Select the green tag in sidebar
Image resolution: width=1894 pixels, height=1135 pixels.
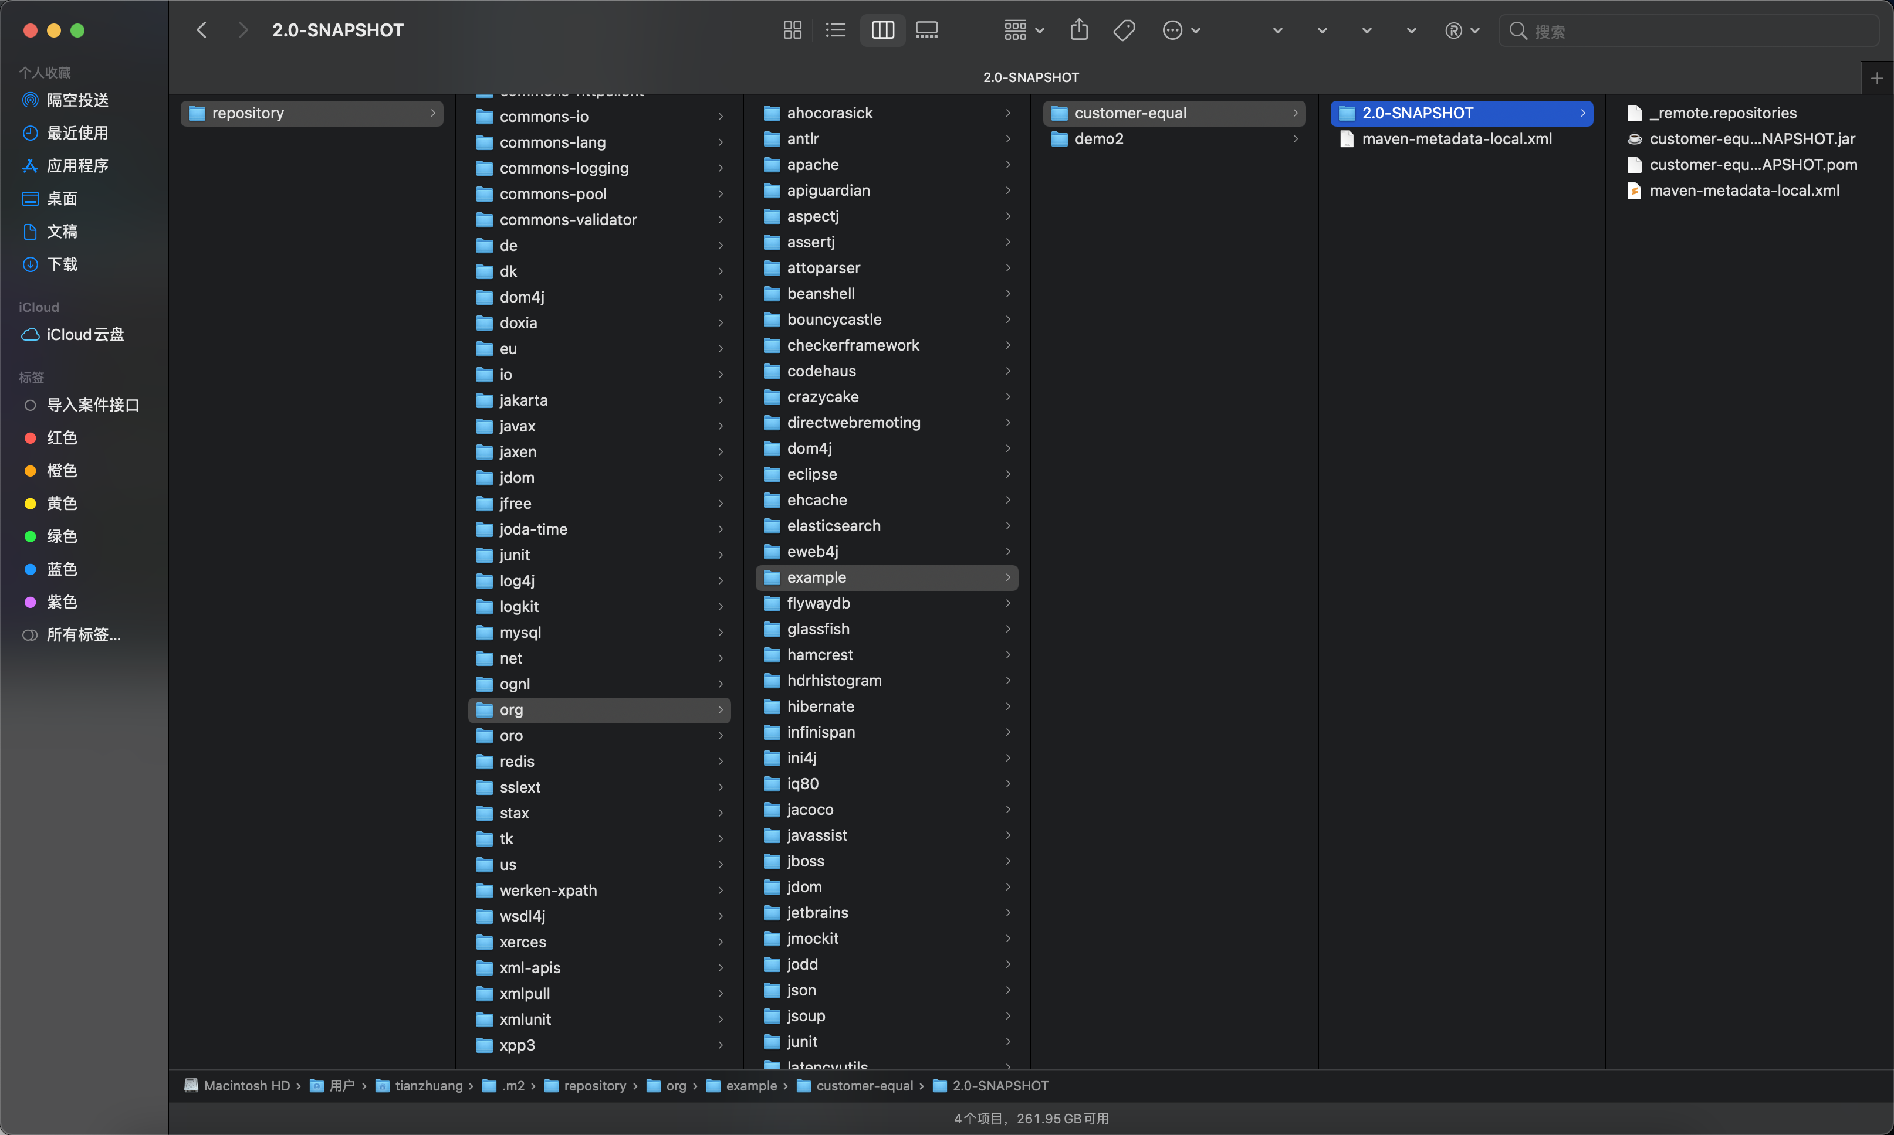pyautogui.click(x=61, y=537)
